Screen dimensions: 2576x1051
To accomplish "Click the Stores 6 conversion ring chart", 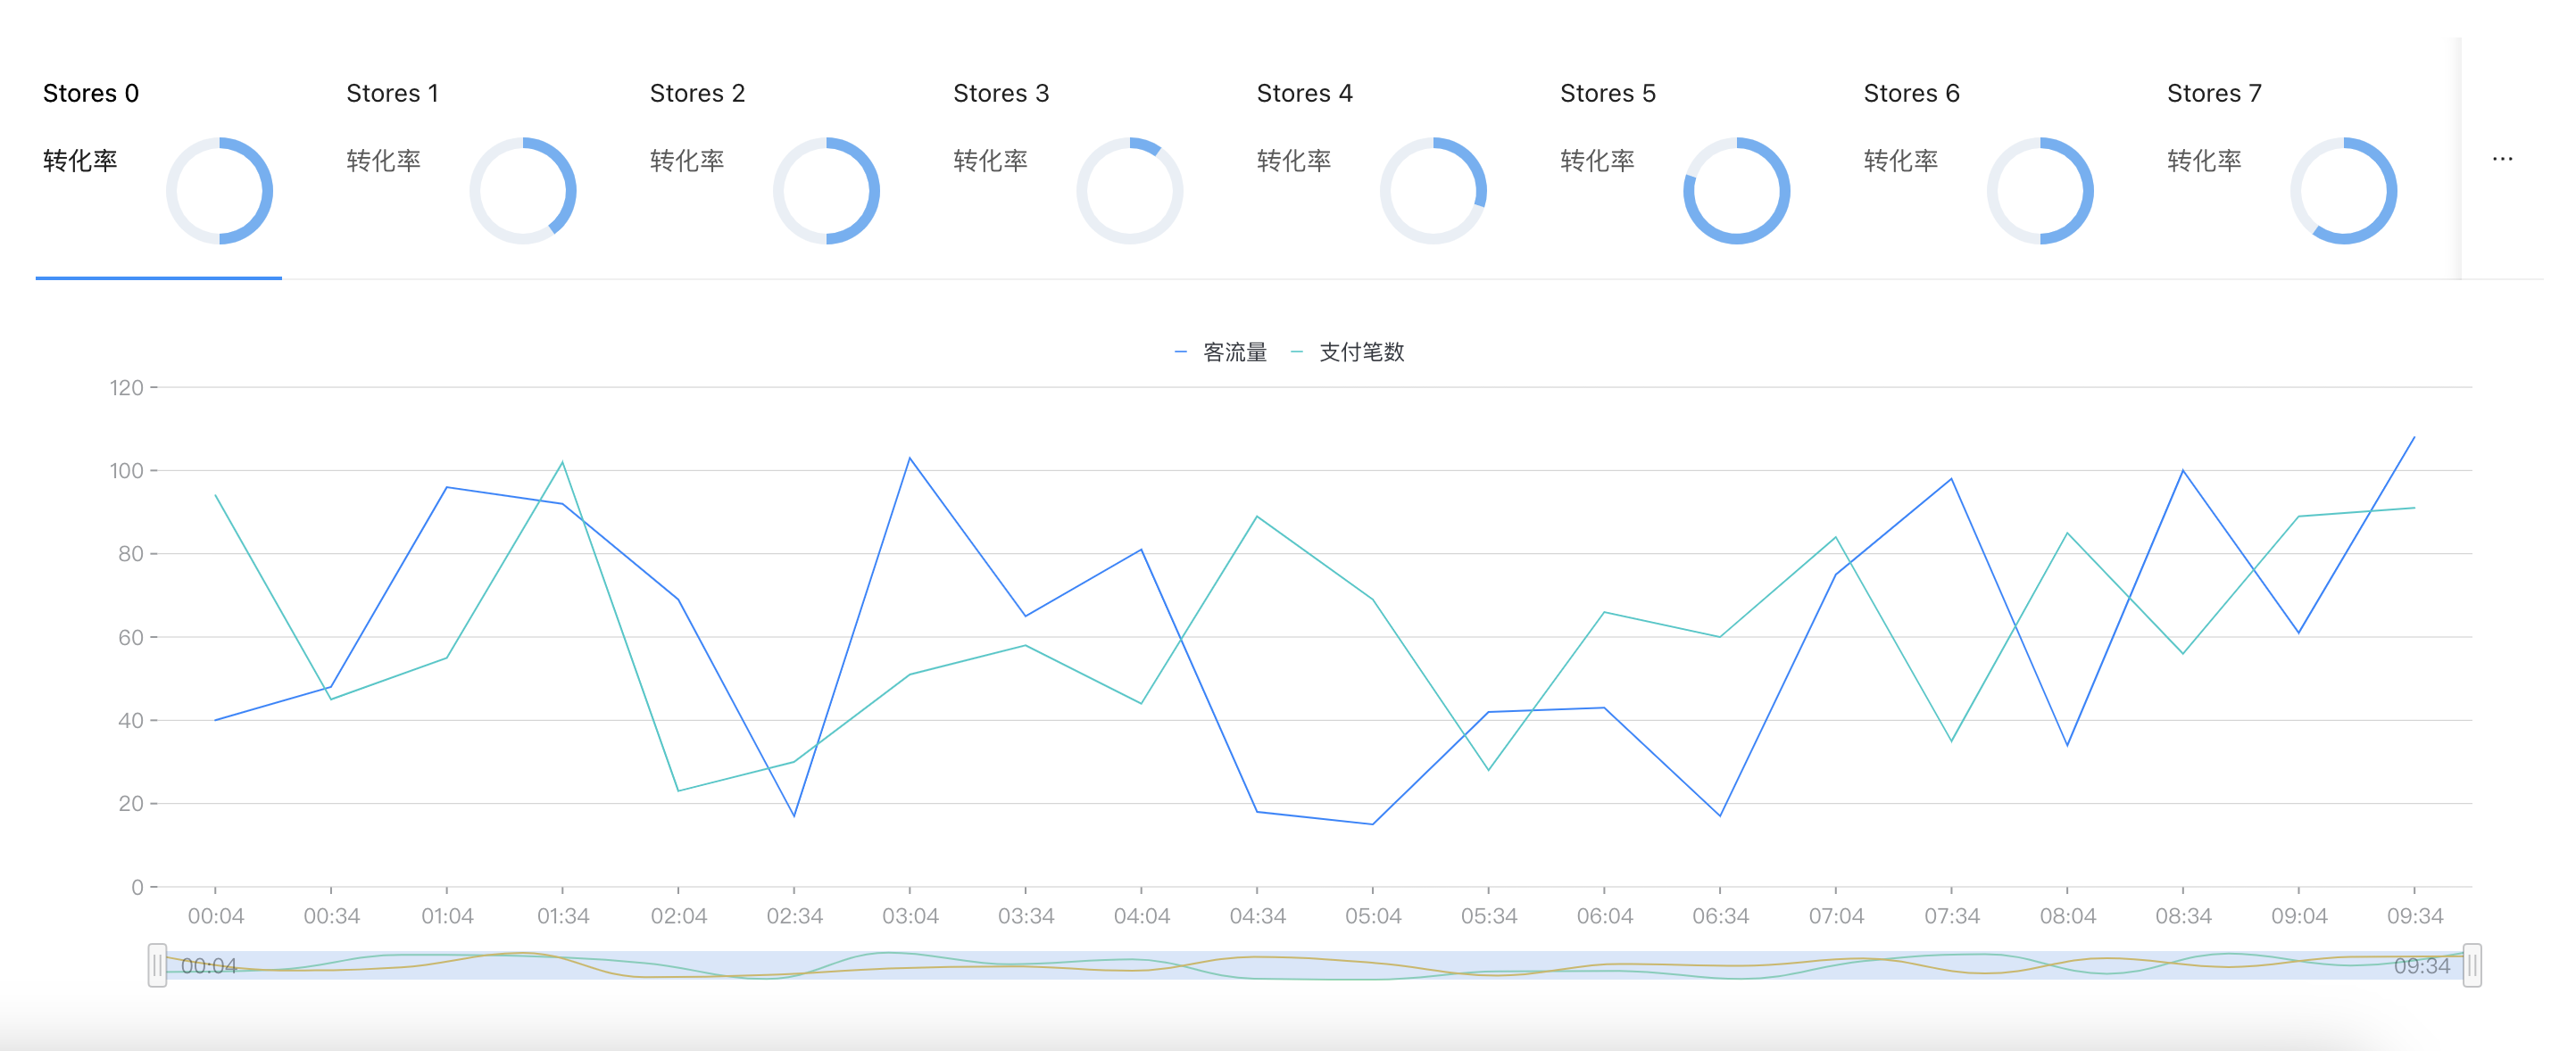I will pyautogui.click(x=2040, y=191).
